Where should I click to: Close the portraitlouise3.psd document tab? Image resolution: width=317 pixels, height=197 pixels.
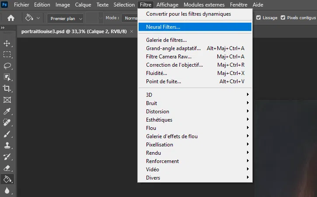(132, 31)
